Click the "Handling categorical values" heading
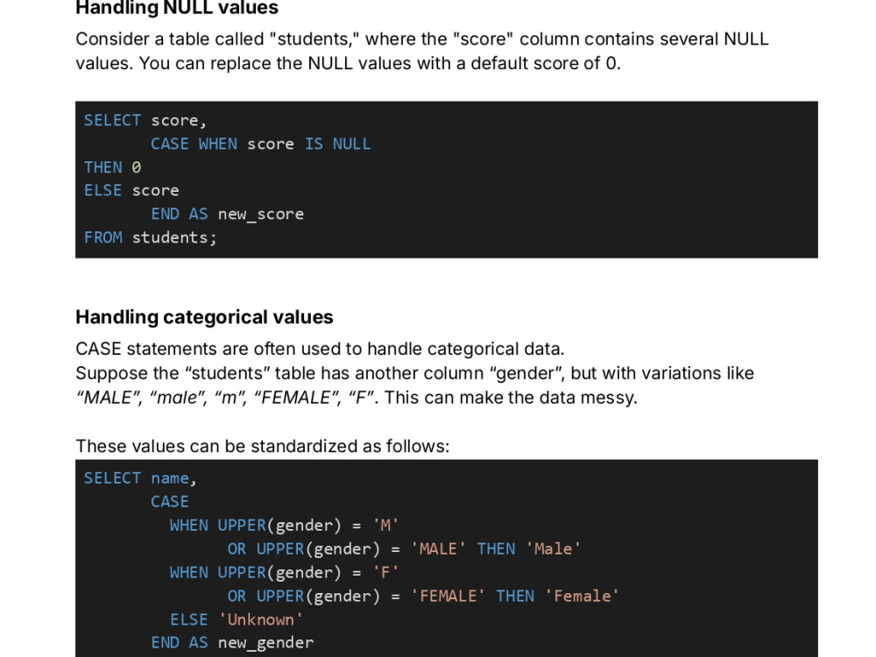The image size is (876, 657). pyautogui.click(x=204, y=317)
